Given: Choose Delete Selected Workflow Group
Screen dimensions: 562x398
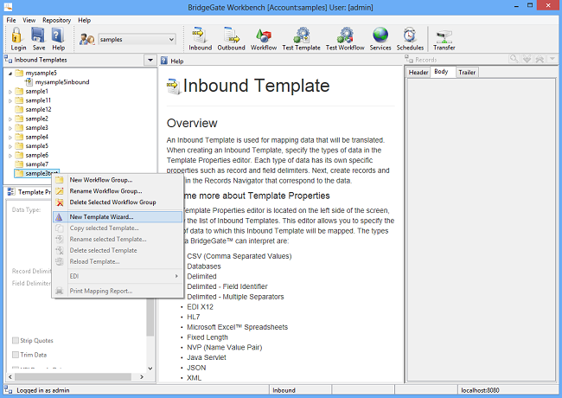Looking at the screenshot, I should [x=118, y=202].
